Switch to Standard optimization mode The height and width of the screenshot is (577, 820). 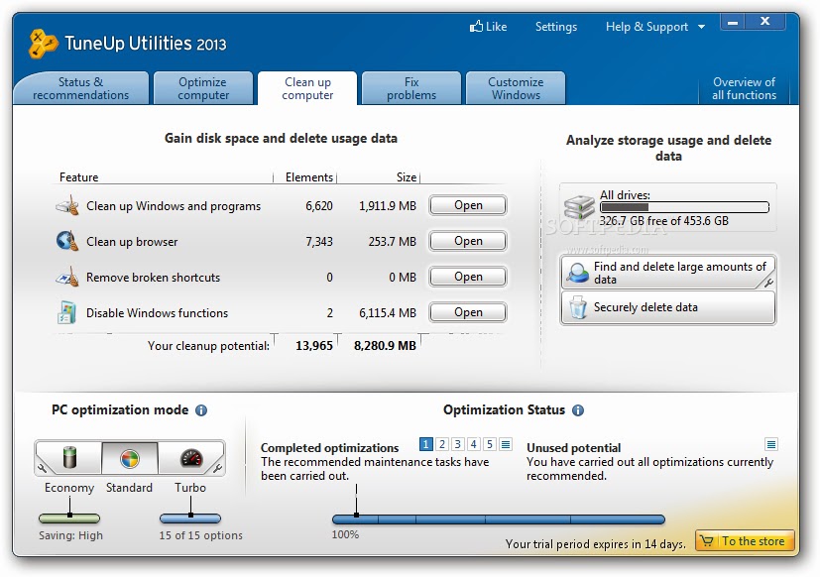coord(130,458)
